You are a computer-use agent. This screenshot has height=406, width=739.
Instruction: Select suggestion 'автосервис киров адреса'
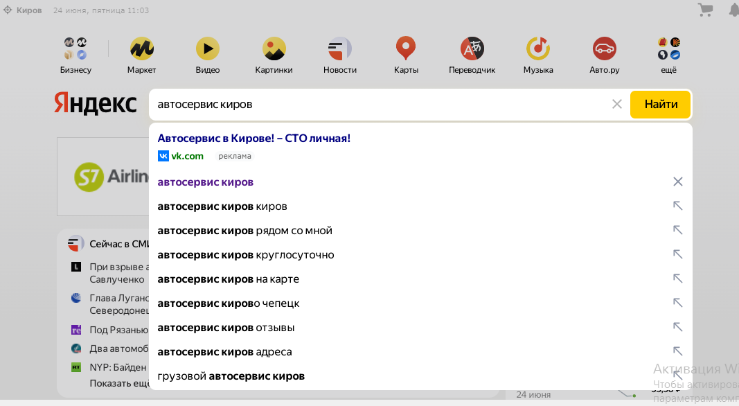click(224, 352)
